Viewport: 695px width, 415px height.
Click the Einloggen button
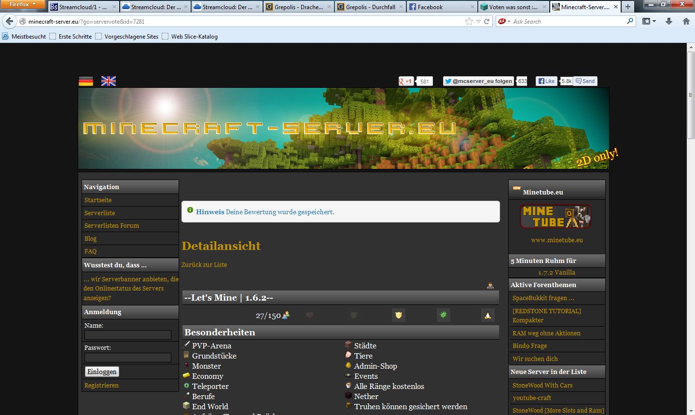click(102, 372)
